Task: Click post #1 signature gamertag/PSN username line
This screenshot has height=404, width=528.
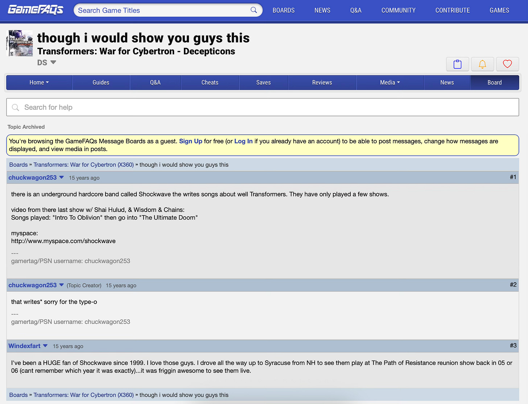Action: (71, 261)
